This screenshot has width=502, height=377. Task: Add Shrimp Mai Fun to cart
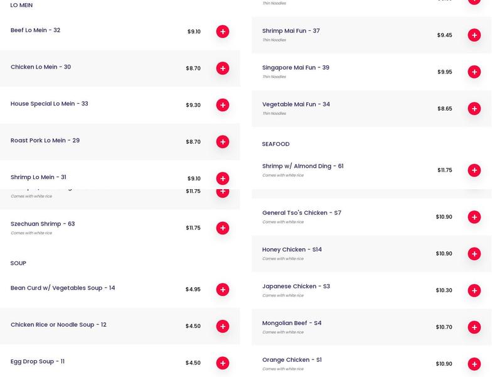(474, 35)
